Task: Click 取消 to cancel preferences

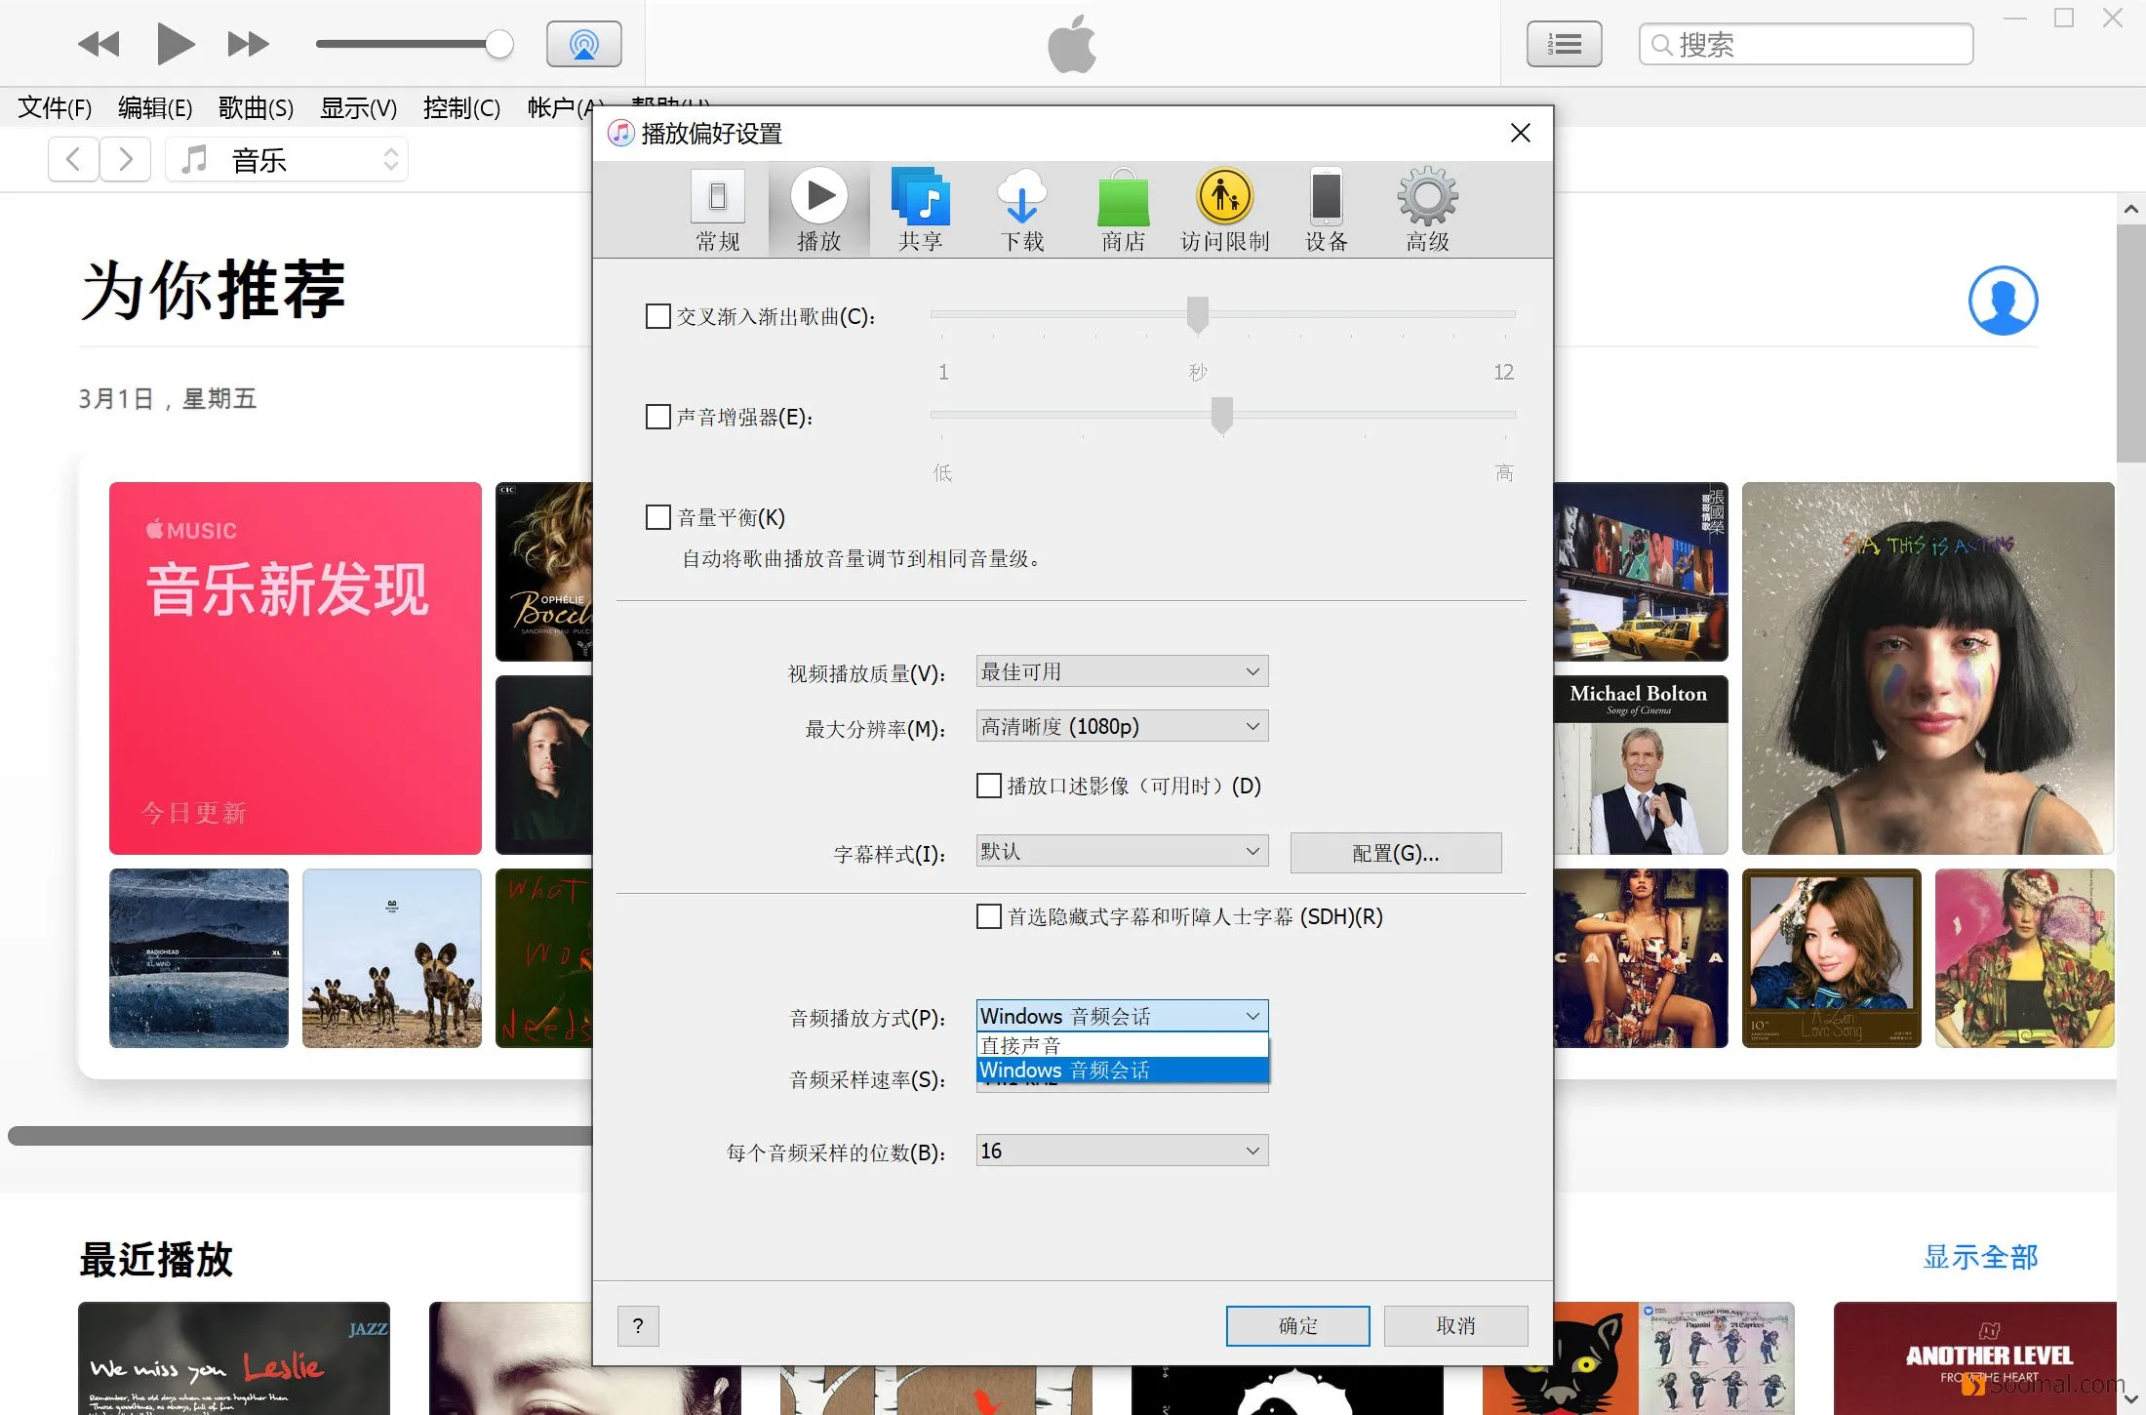Action: [1455, 1325]
